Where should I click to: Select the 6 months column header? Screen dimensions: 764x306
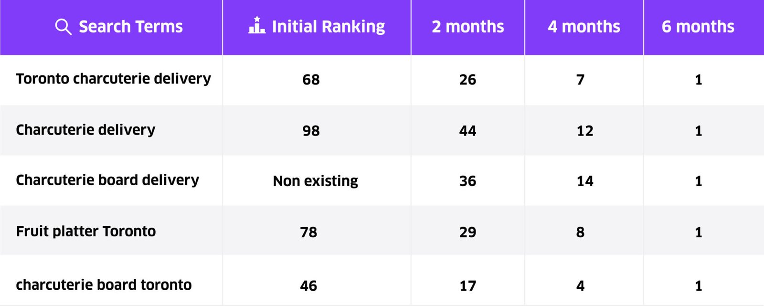[x=698, y=27]
